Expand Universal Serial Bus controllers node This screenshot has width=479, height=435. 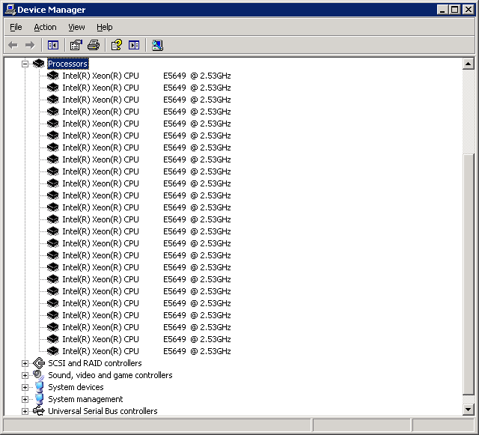[x=25, y=411]
